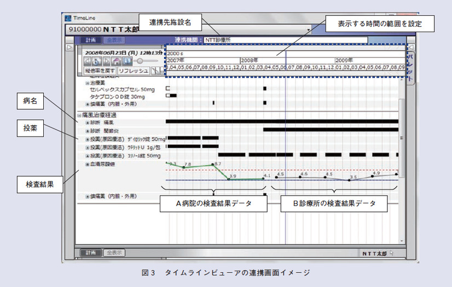The width and height of the screenshot is (452, 287).
Task: Click the scrollbar down arrow
Action: click(x=402, y=241)
